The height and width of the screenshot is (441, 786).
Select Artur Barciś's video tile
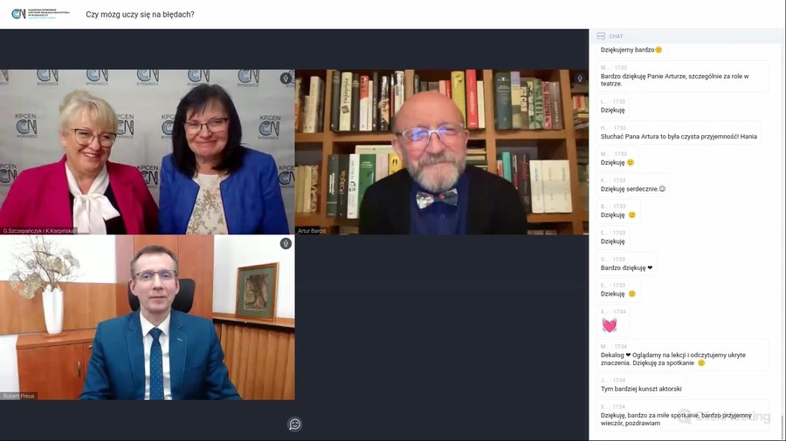pyautogui.click(x=441, y=153)
